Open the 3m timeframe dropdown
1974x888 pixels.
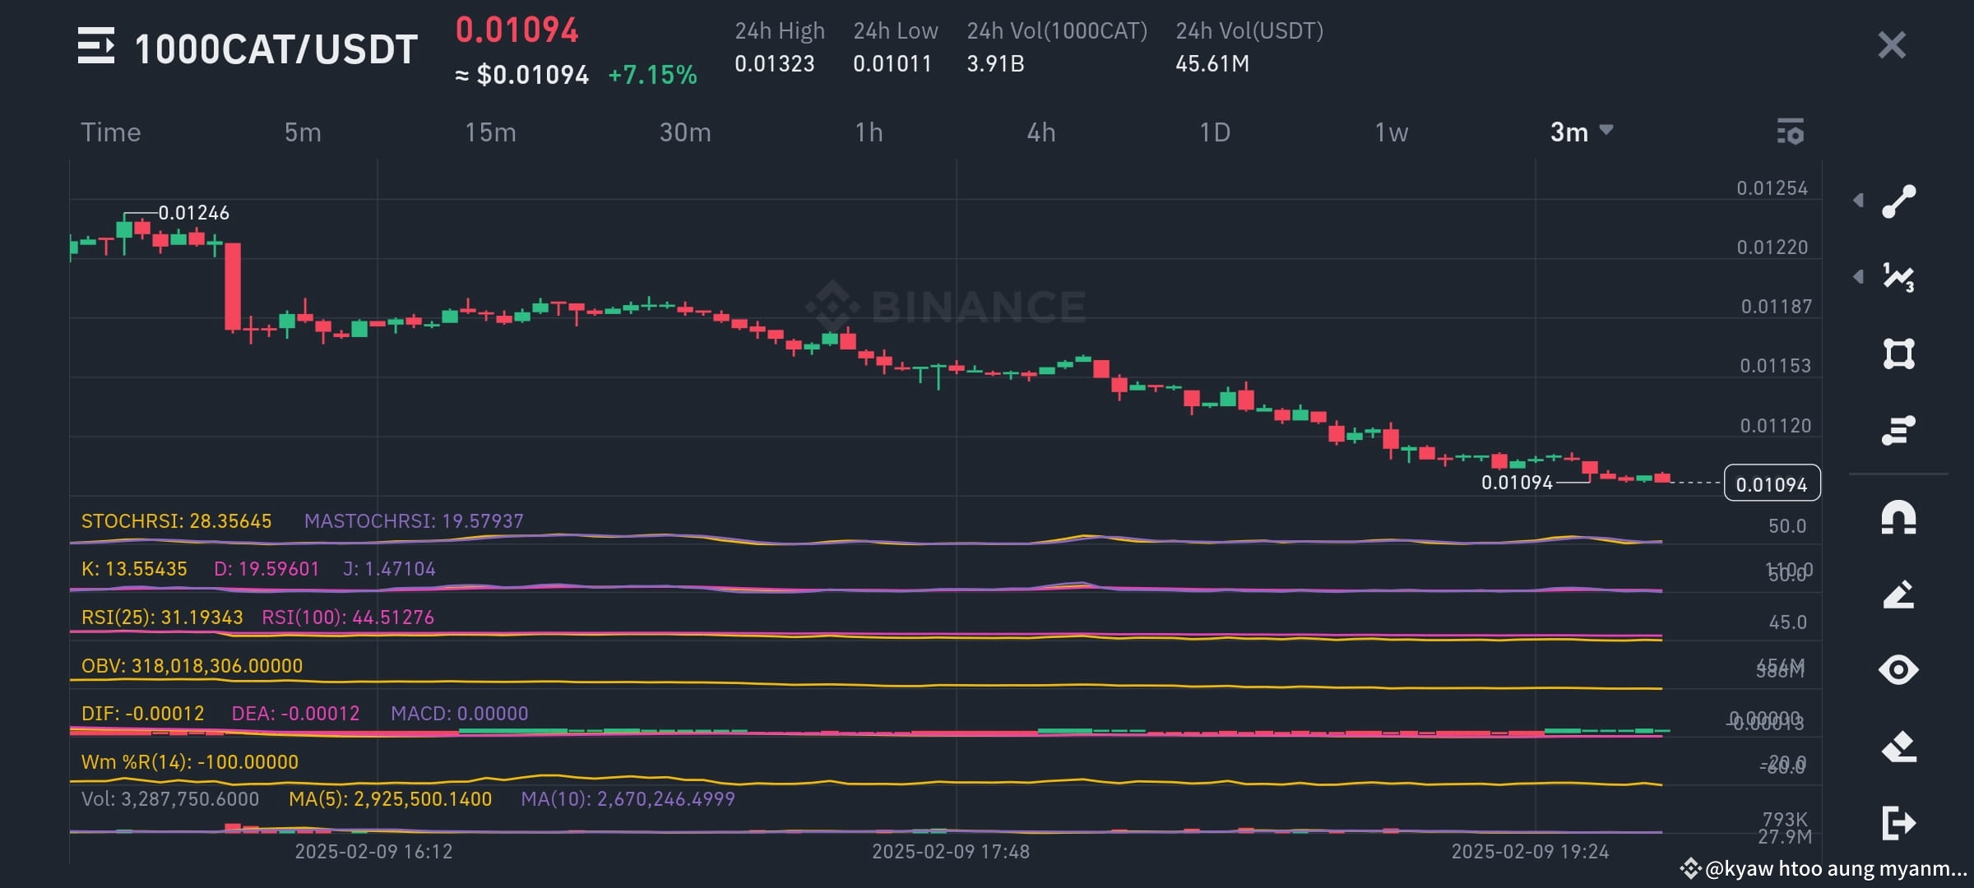(1579, 132)
